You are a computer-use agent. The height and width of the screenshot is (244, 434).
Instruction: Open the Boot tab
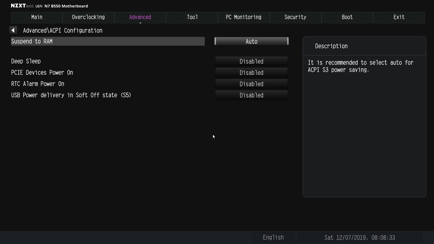[x=347, y=17]
